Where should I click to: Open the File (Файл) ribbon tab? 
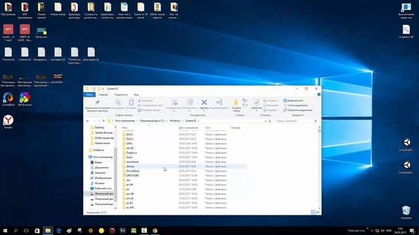(90, 95)
